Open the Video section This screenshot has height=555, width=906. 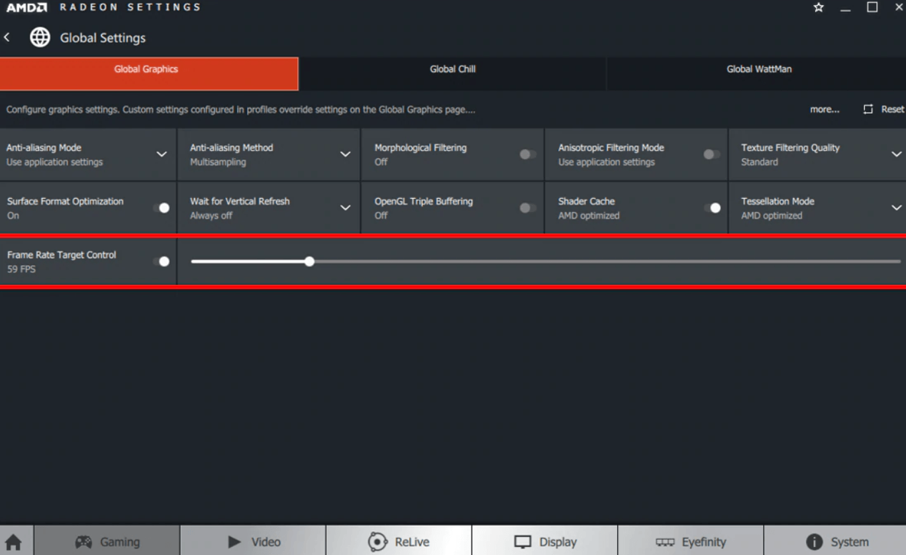pos(253,540)
